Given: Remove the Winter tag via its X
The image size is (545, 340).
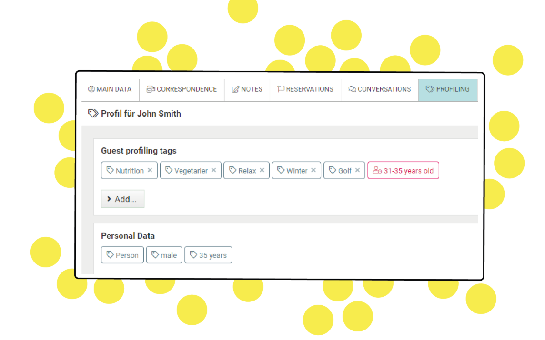Looking at the screenshot, I should [x=313, y=170].
